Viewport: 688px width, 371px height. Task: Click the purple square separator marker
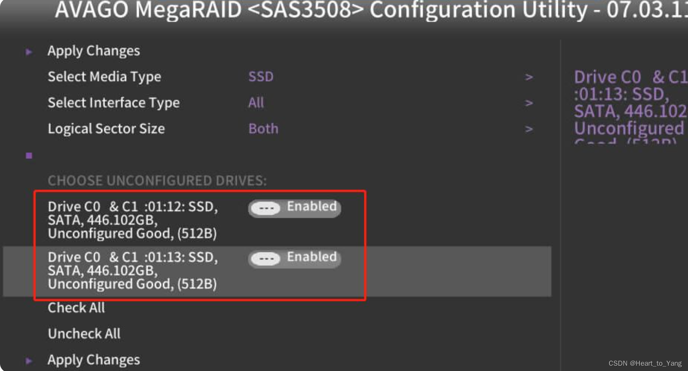pos(29,156)
